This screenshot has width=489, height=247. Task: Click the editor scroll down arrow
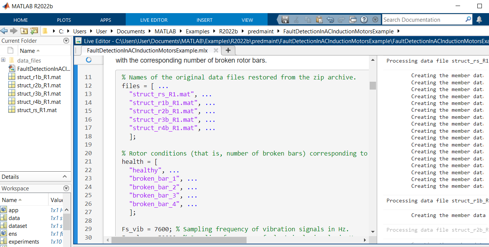pyautogui.click(x=373, y=232)
